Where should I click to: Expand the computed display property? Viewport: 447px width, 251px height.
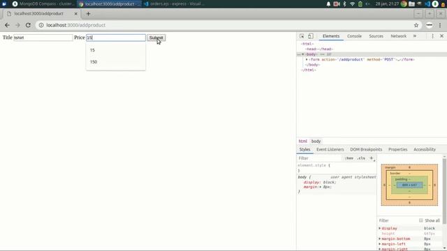coord(380,228)
